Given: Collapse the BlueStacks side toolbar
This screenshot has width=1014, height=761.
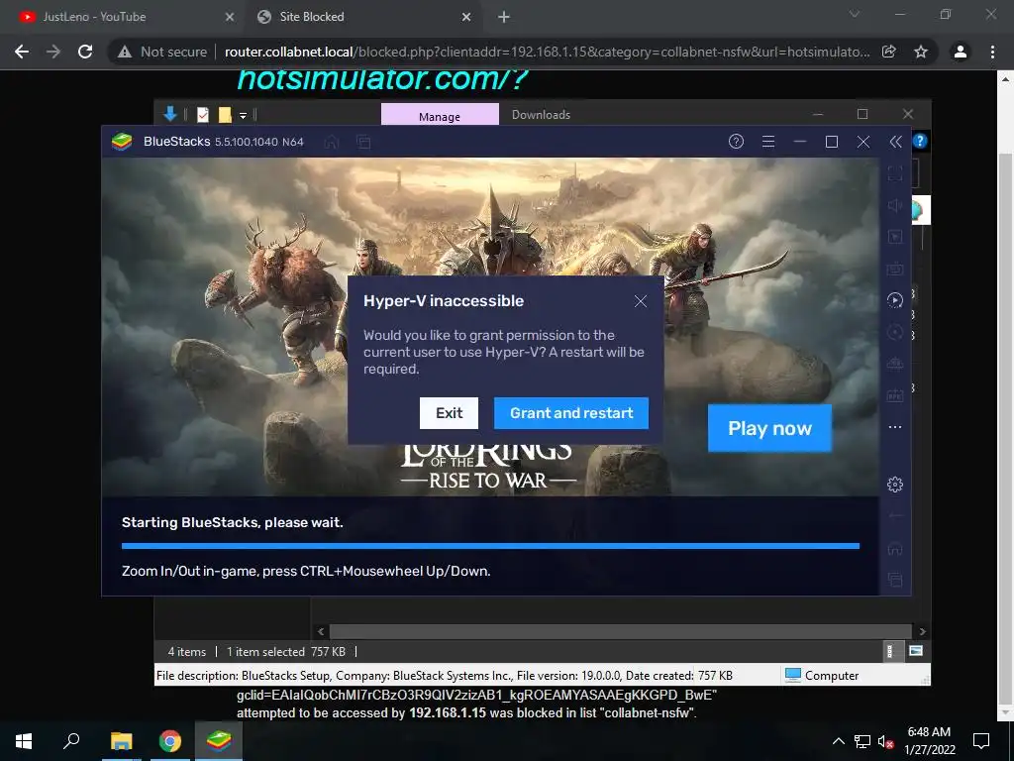Looking at the screenshot, I should [x=895, y=141].
